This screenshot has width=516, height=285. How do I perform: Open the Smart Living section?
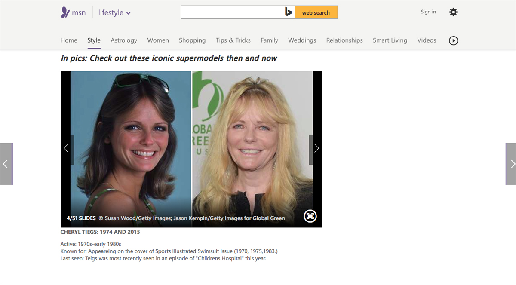pos(390,40)
